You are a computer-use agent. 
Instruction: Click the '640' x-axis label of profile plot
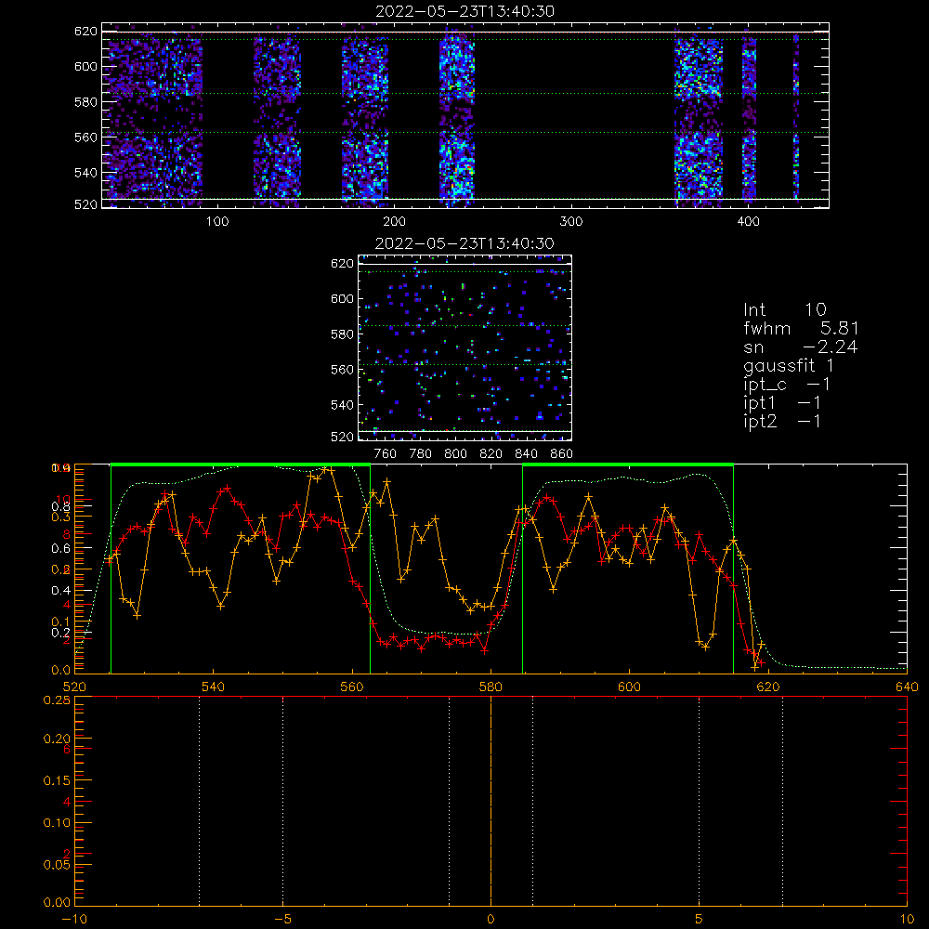pyautogui.click(x=907, y=687)
